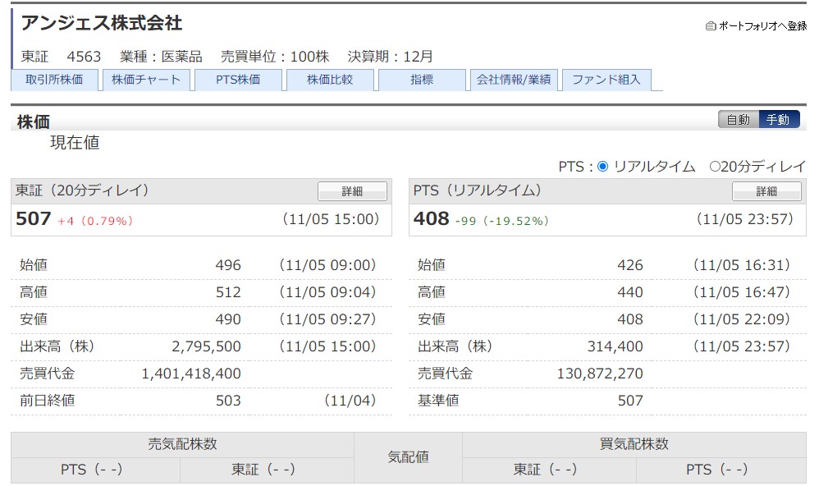Click PTS 売買代金 130,872,270

click(x=600, y=374)
